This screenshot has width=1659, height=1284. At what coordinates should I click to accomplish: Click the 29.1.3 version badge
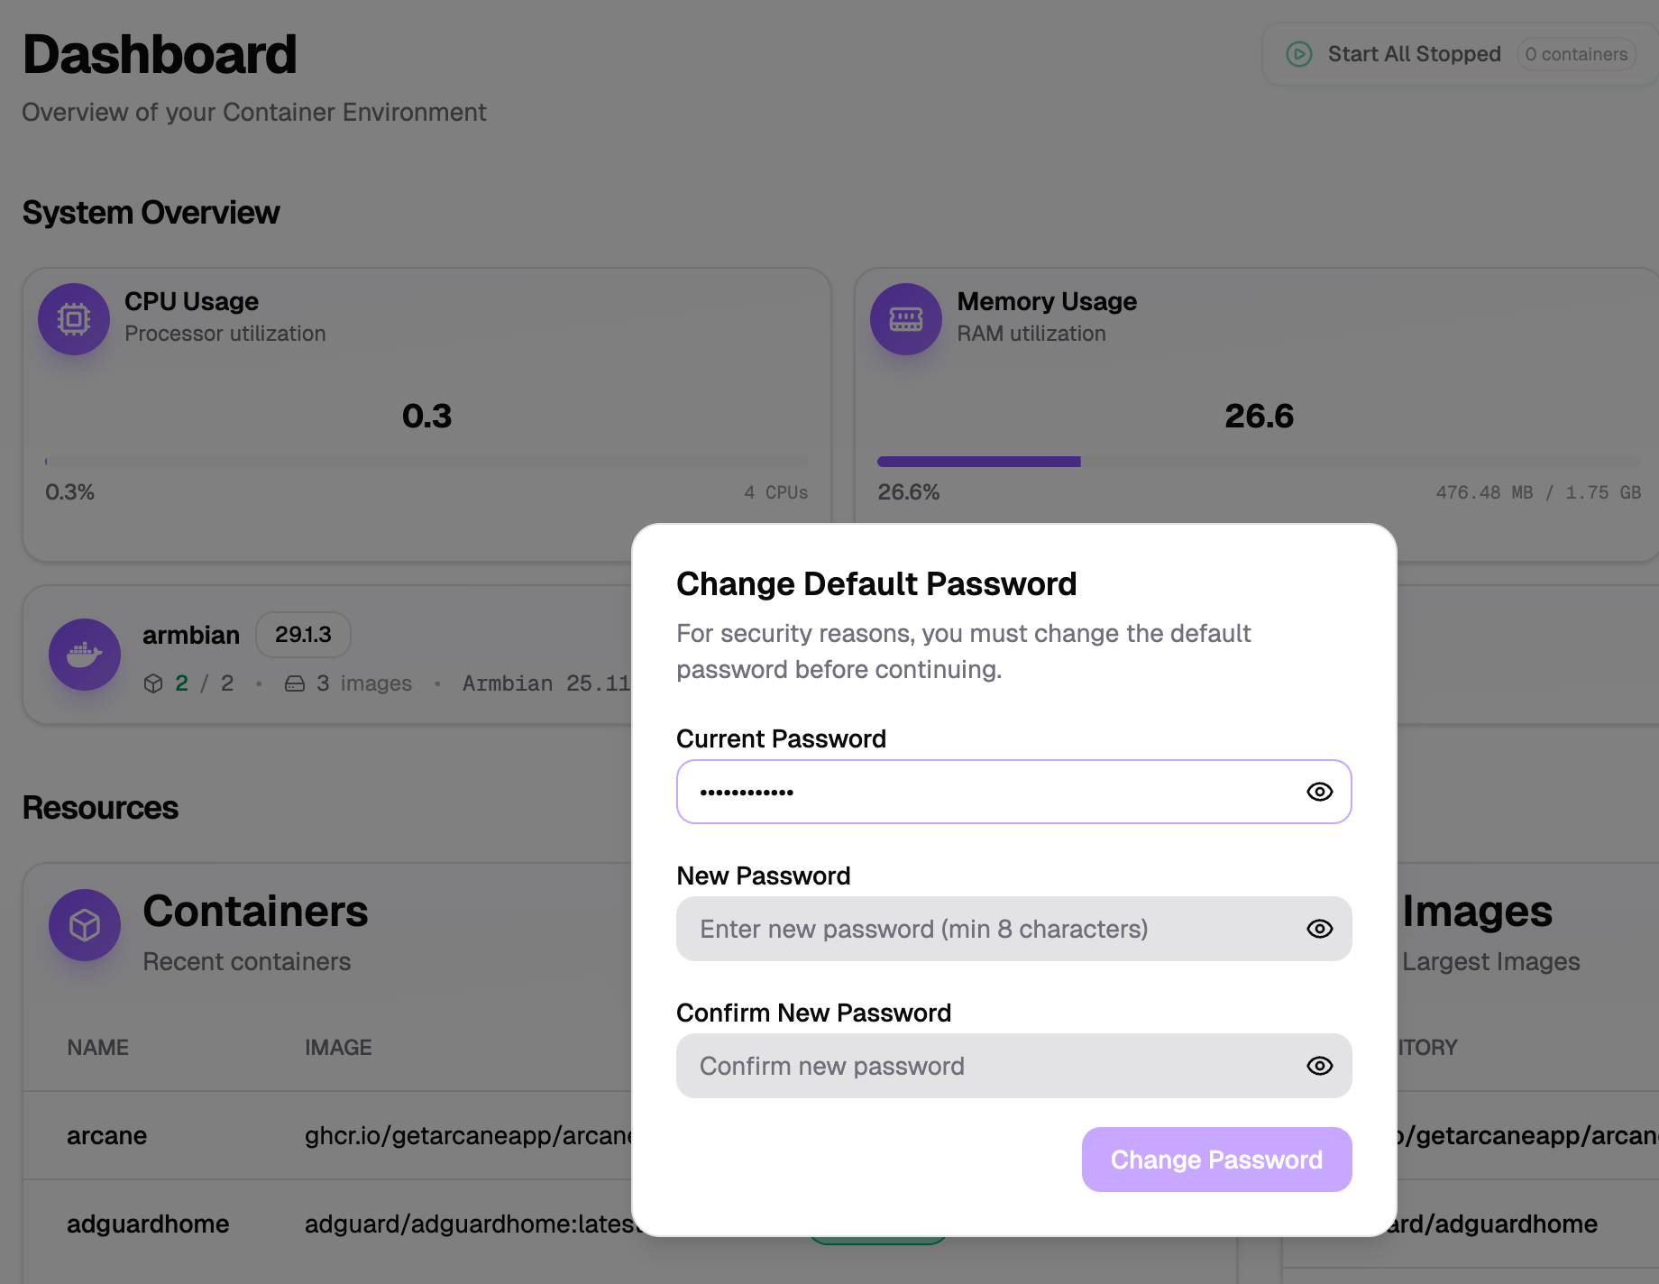(x=303, y=635)
